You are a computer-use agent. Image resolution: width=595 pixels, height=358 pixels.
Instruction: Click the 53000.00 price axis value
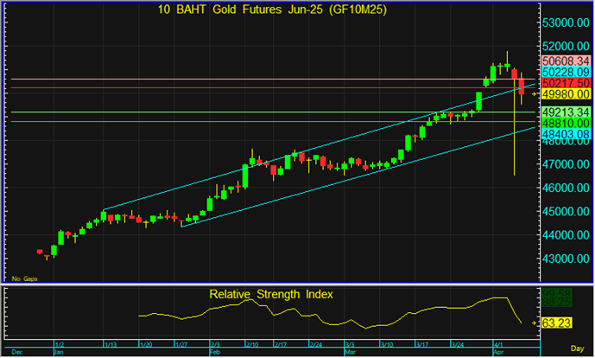566,23
